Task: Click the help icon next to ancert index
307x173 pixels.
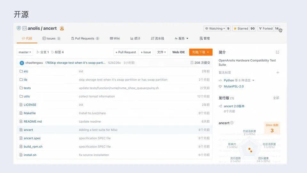Action: click(x=232, y=123)
